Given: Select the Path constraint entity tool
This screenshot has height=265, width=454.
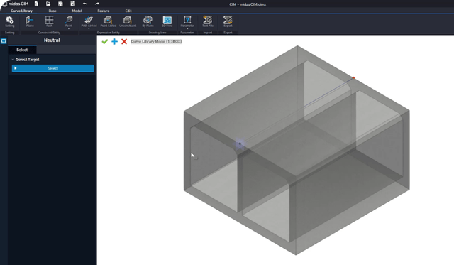Looking at the screenshot, I should tap(49, 21).
